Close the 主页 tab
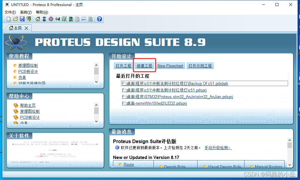 (26, 28)
